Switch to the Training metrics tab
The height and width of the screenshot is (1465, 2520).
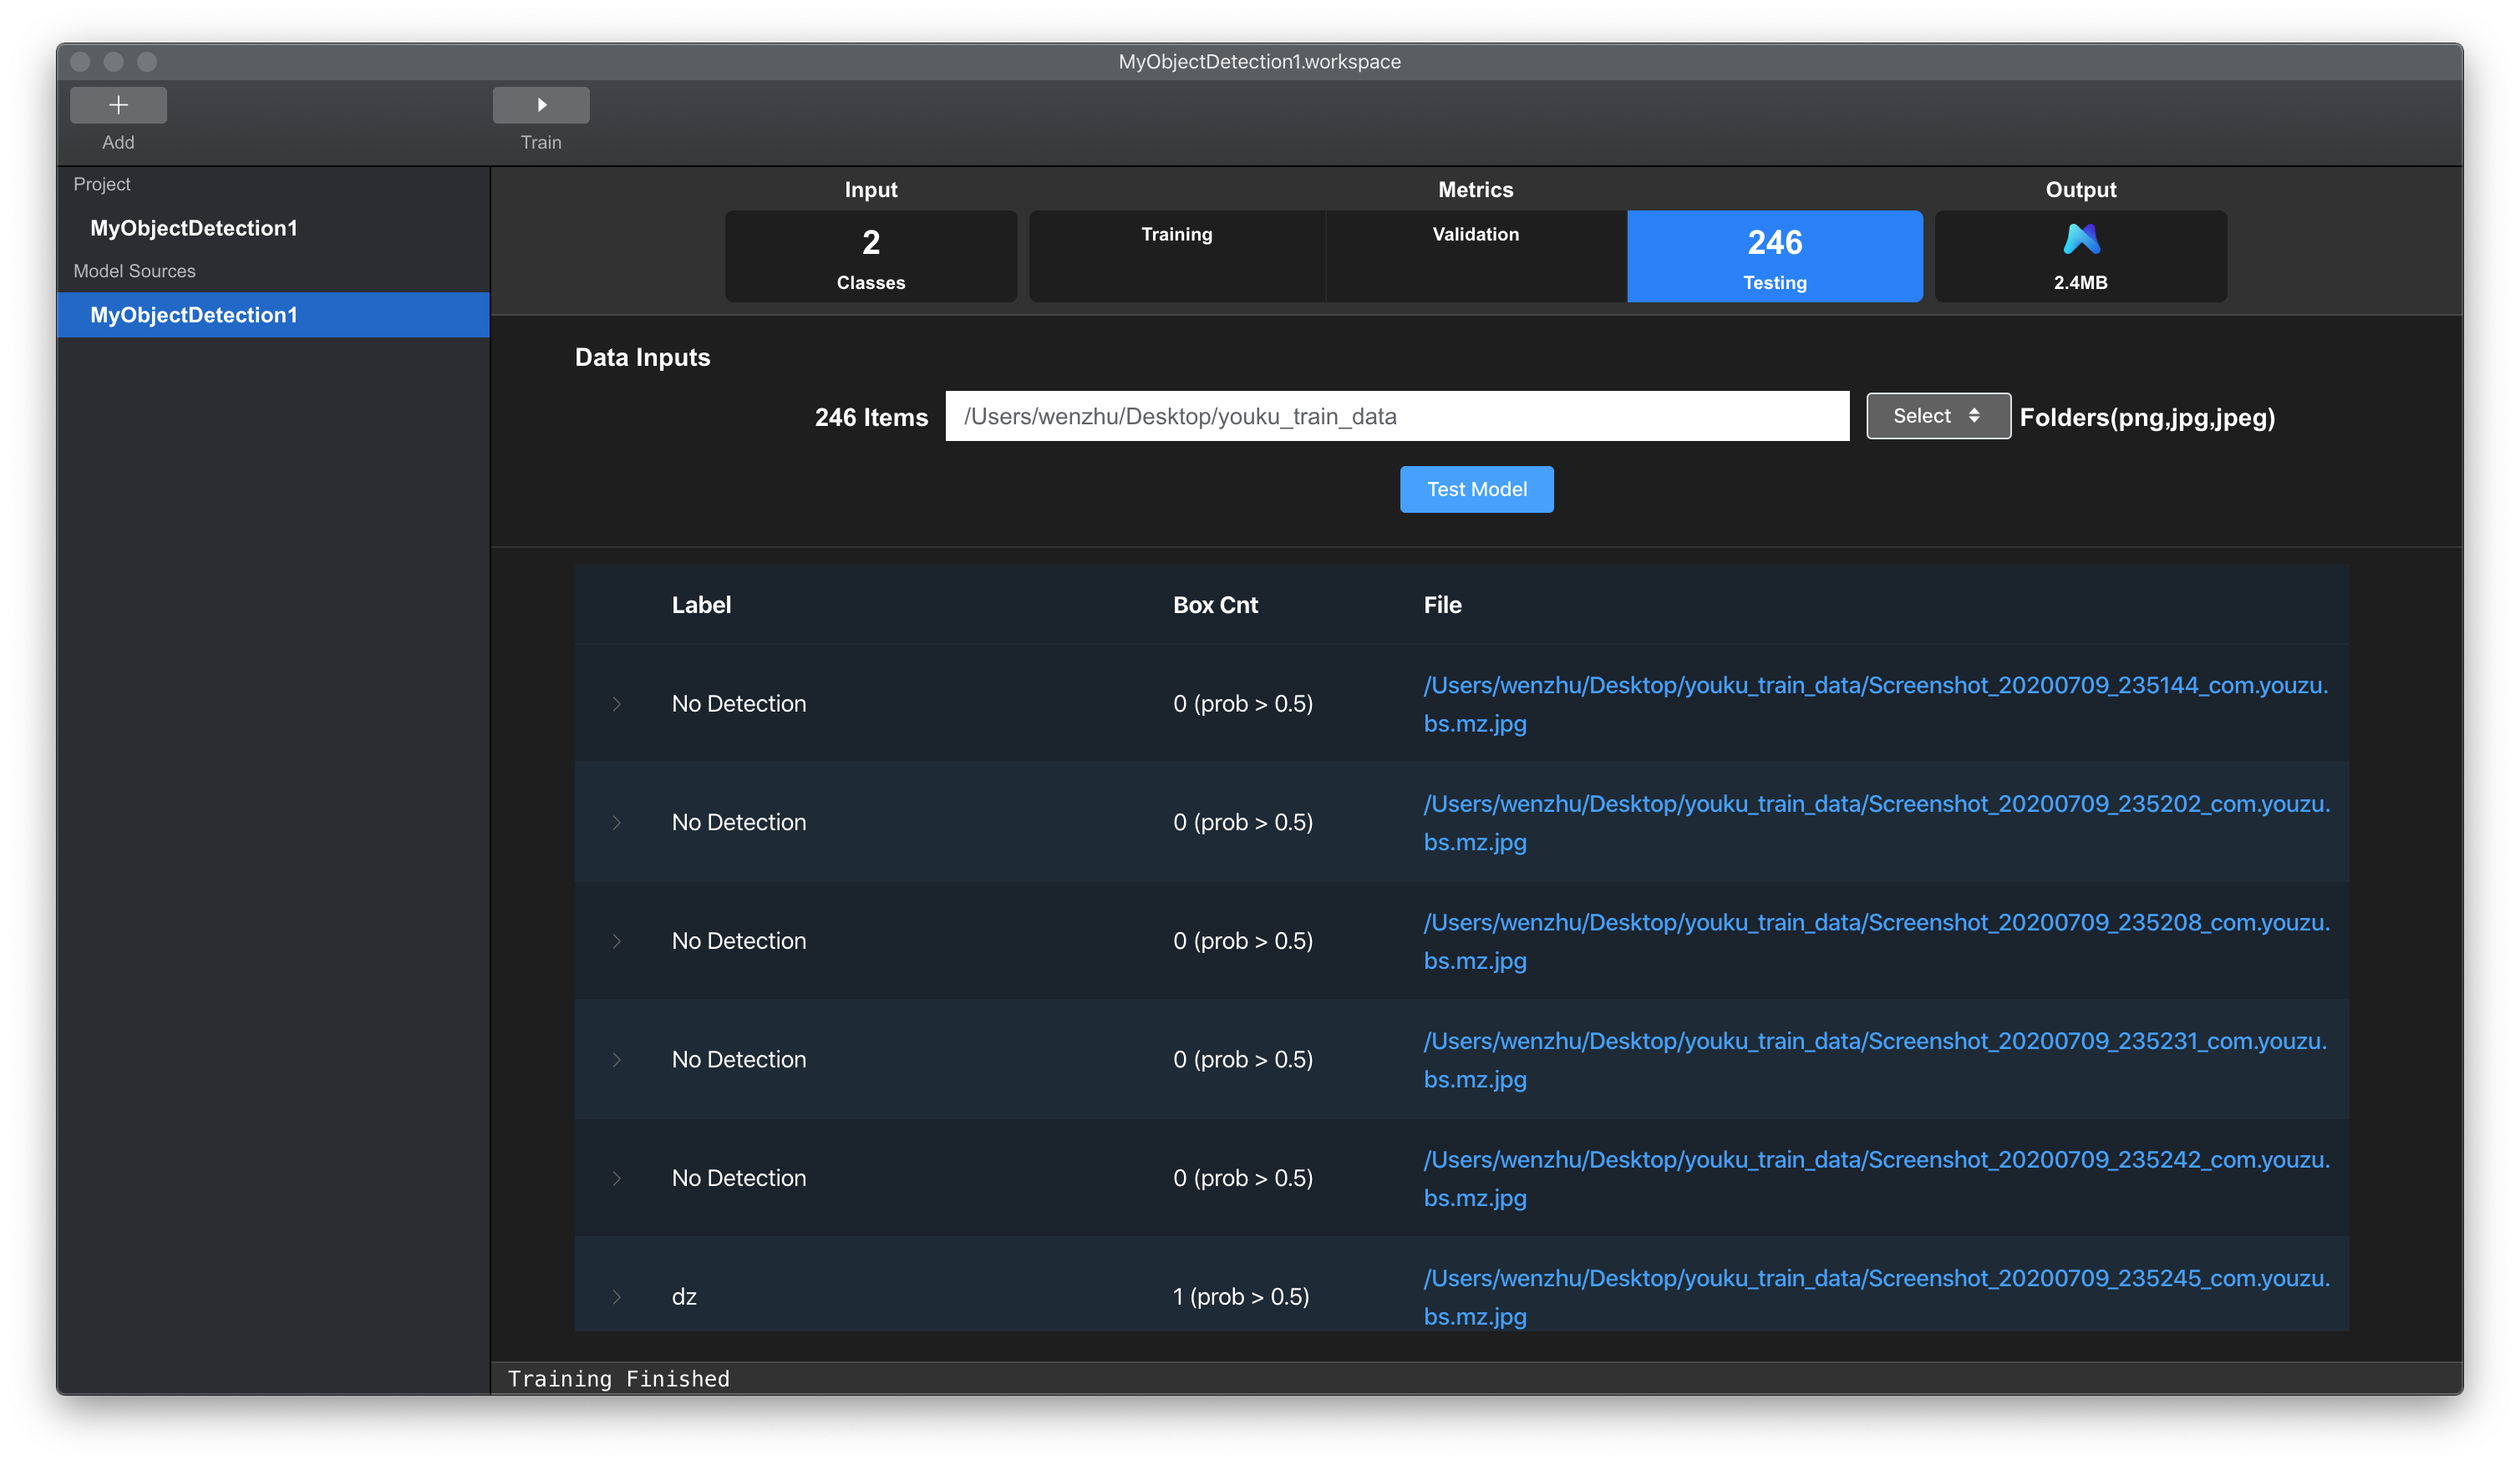click(1176, 256)
